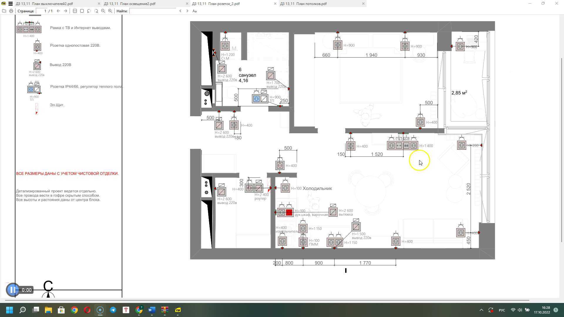Screen dimensions: 564x317
Task: Open the hamburger main menu
Action: click(11, 4)
